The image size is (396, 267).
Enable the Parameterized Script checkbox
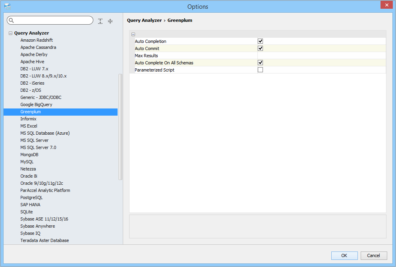[260, 70]
